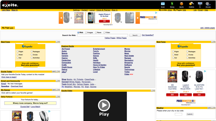Minimize the Weather module
Viewport: 216px width, 121px height.
(212, 108)
